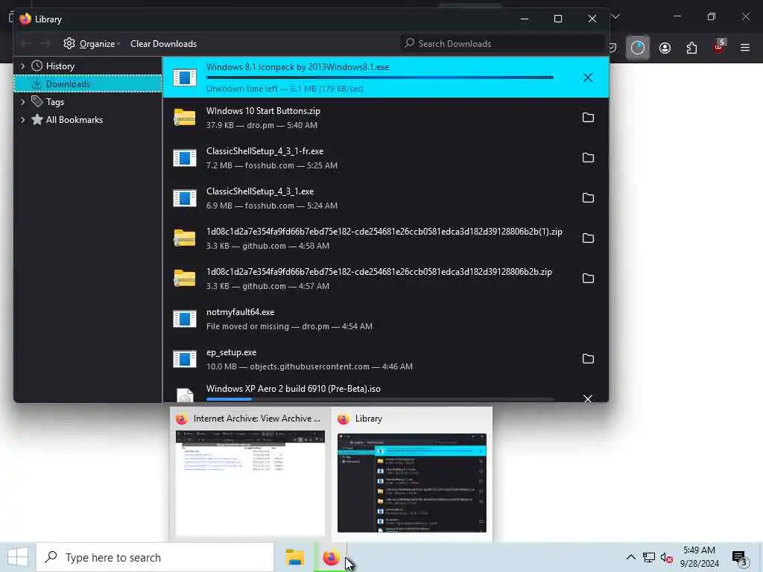
Task: Cancel the Windows 8.1 Iconpack download
Action: point(588,77)
